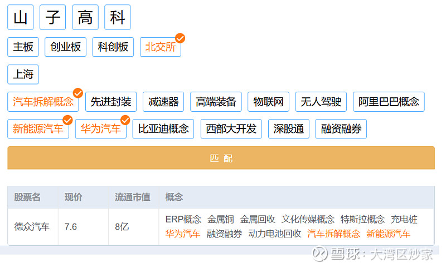Click ERP概念 in the concept cell
446x268 pixels.
(x=183, y=220)
